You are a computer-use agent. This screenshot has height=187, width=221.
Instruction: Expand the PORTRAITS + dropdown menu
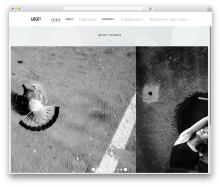[x=109, y=19]
